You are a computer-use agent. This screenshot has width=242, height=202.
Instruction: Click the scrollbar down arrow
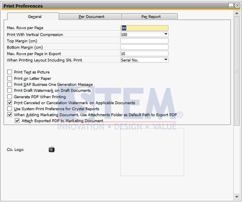(237, 197)
